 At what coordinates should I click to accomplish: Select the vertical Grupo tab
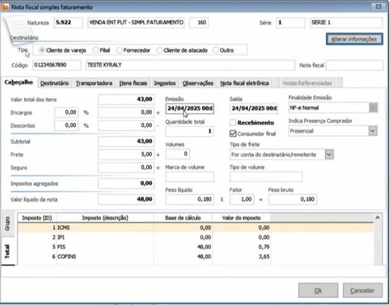pos(8,223)
